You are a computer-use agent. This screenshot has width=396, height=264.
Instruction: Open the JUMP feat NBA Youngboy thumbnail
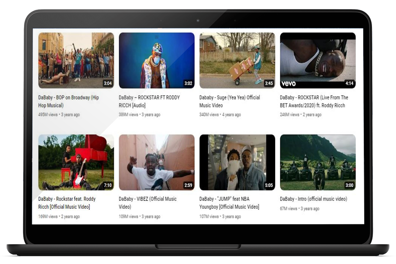coord(237,162)
